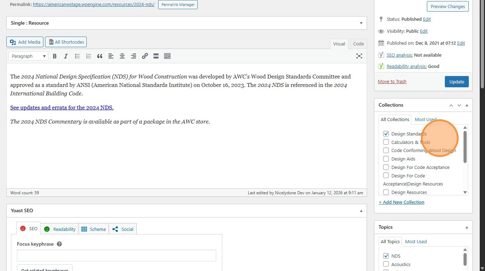Click the eye icon beside Visibility
The image size is (485, 271).
(x=381, y=31)
